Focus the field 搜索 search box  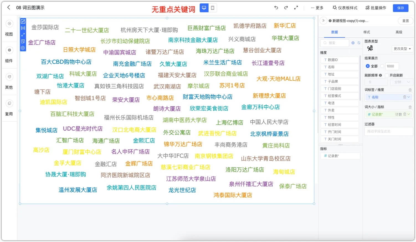(335, 43)
